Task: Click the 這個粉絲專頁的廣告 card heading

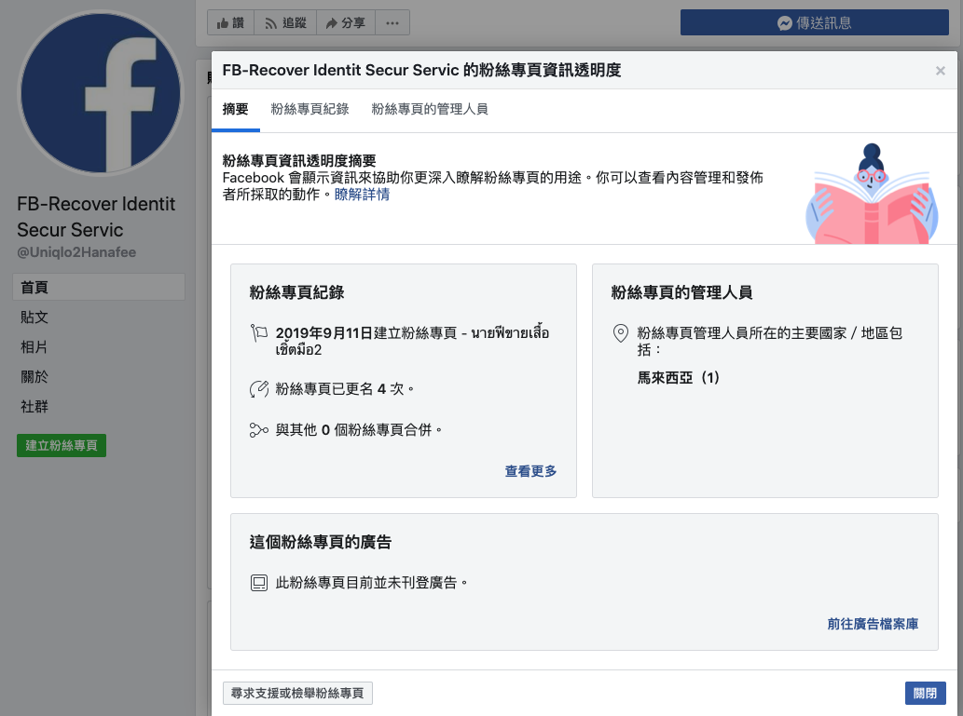Action: (321, 543)
